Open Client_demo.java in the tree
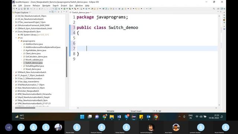The height and width of the screenshot is (134, 238). 33,54
